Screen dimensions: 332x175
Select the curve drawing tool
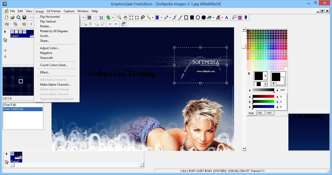(x=180, y=17)
